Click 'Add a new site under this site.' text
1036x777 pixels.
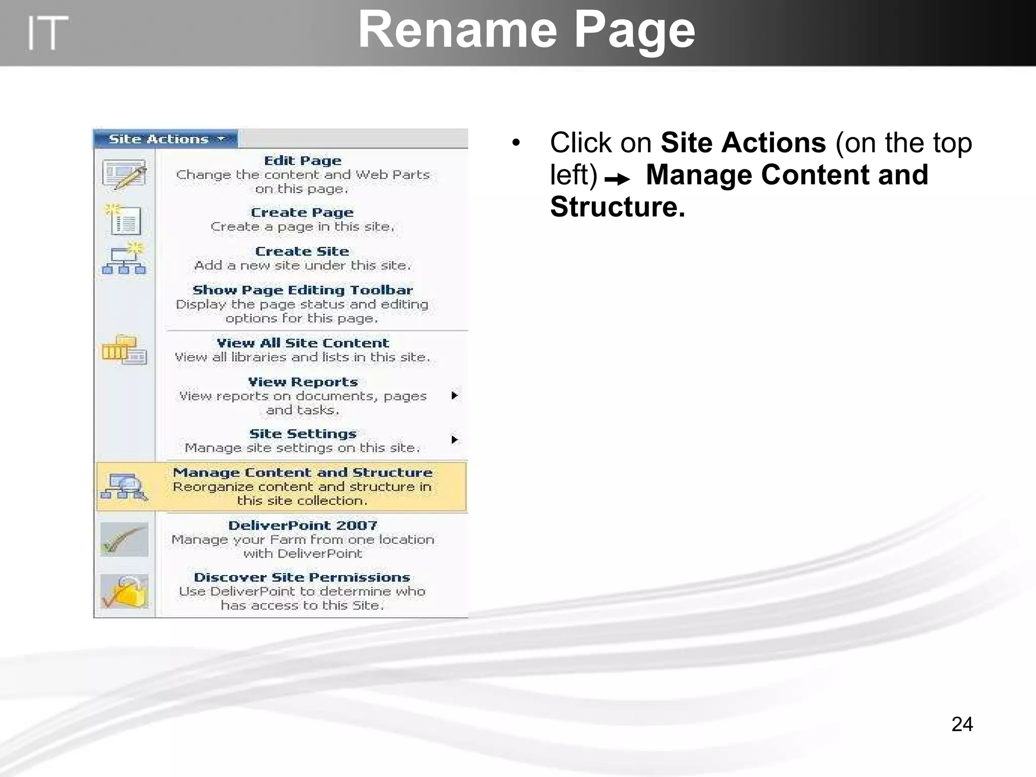[303, 266]
